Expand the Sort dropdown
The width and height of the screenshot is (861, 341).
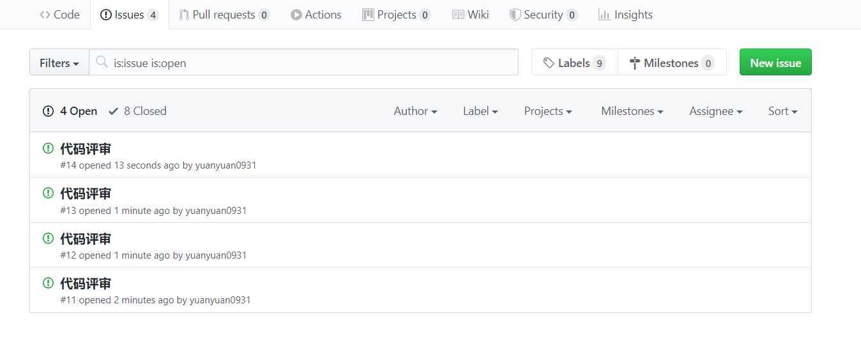(x=782, y=111)
